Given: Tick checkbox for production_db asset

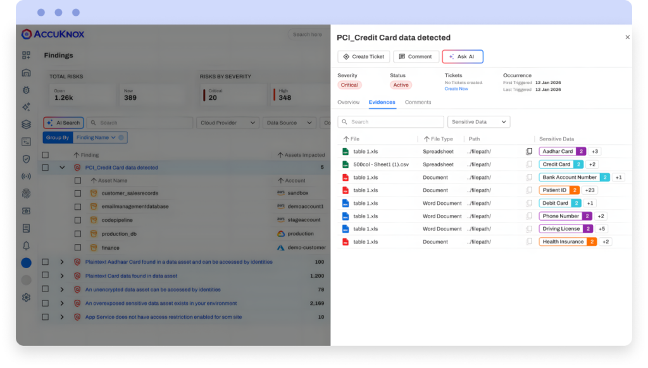Looking at the screenshot, I should (78, 233).
